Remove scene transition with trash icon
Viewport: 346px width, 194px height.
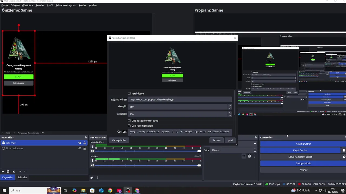(249, 156)
